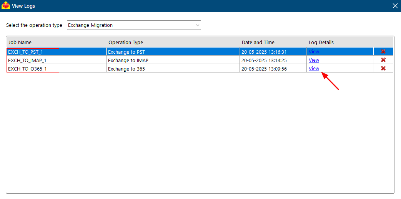This screenshot has height=199, width=401.
Task: Open the operation type dropdown
Action: (134, 25)
